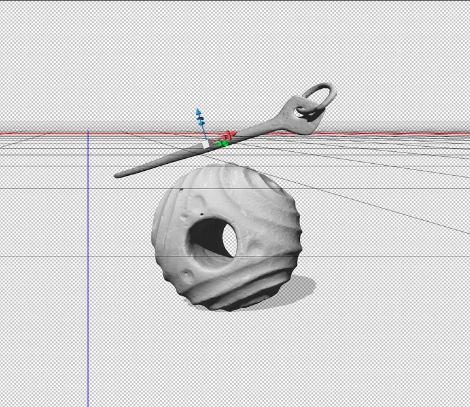Grab the blue rotation handle below the arrow tip
Screen dimensions: 470x407
tap(200, 118)
